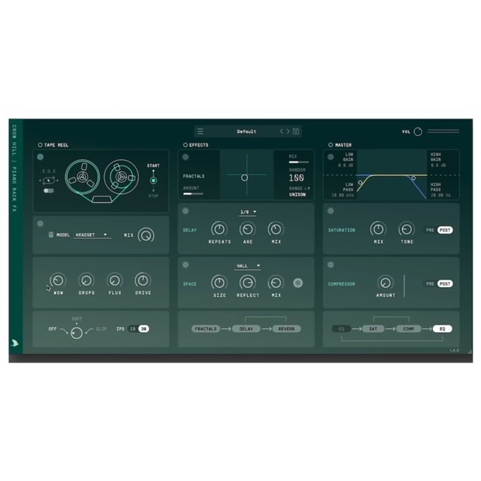The image size is (481, 481).
Task: Click the compressor AMOUNT knob
Action: 386,283
